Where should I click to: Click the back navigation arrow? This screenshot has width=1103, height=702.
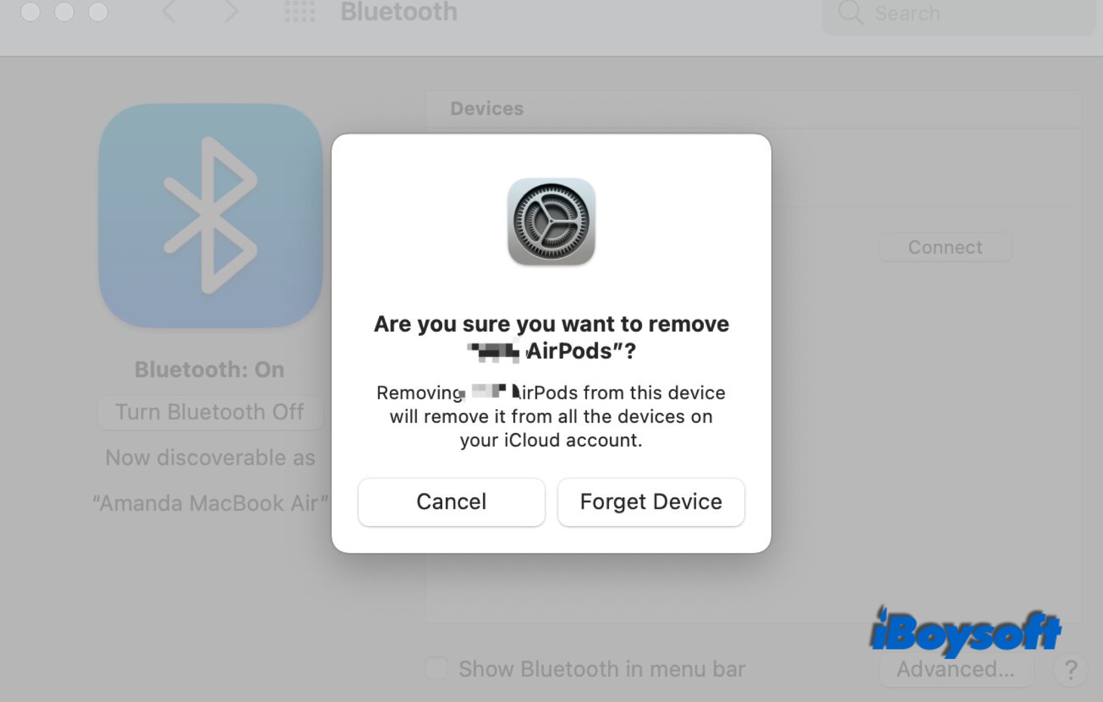click(x=169, y=12)
